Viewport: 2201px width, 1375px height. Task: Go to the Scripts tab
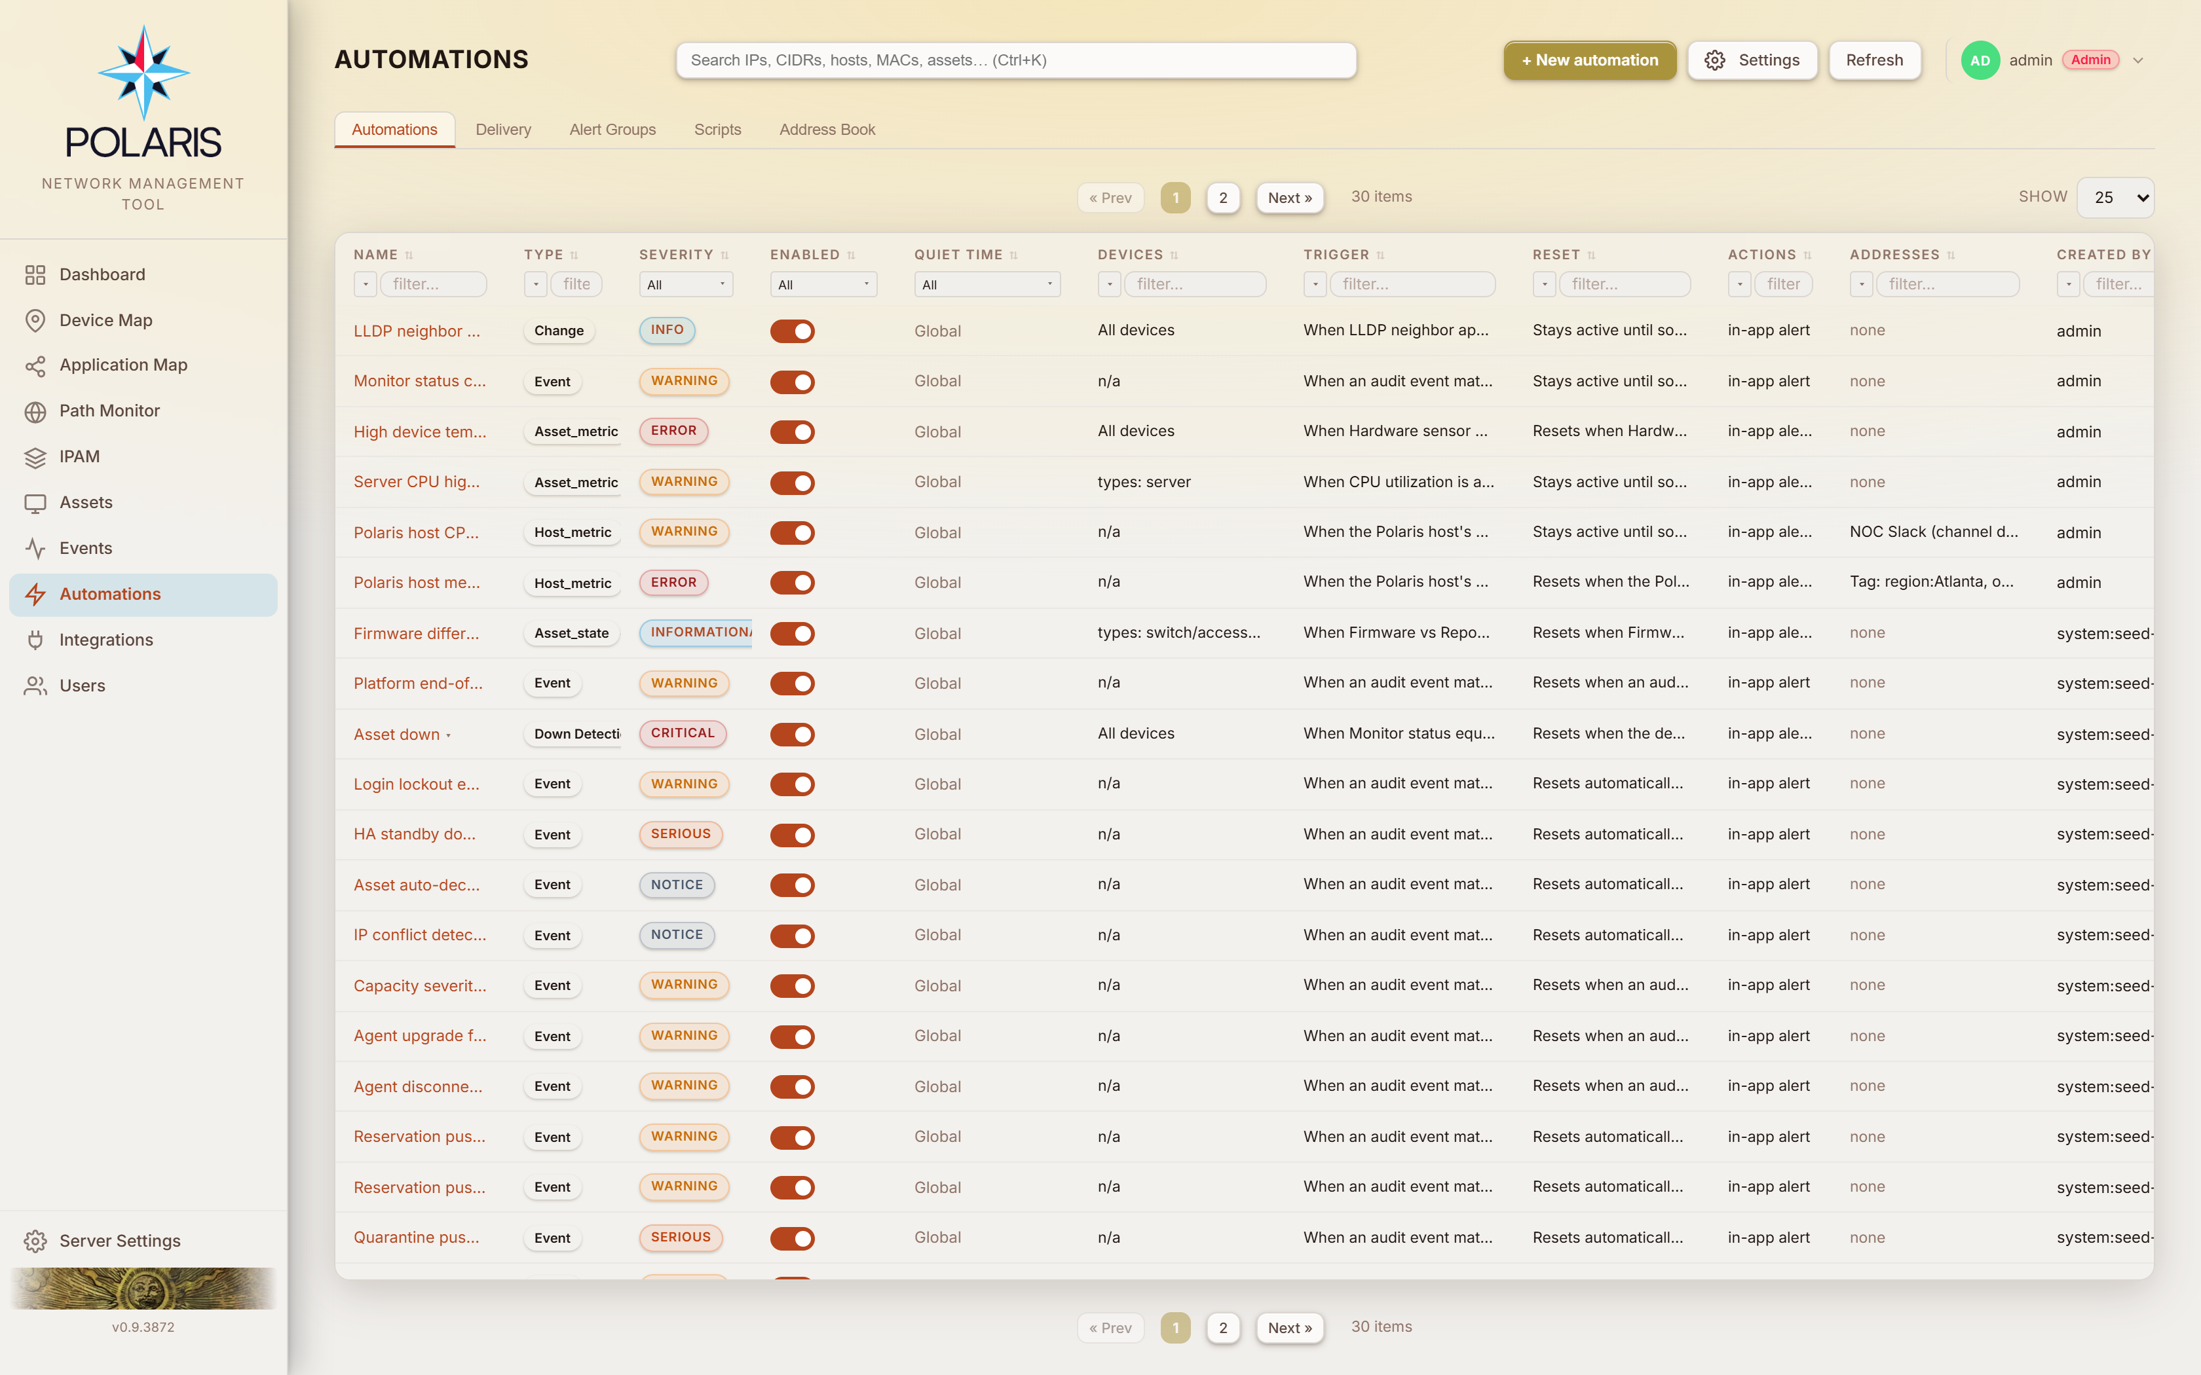click(x=717, y=130)
